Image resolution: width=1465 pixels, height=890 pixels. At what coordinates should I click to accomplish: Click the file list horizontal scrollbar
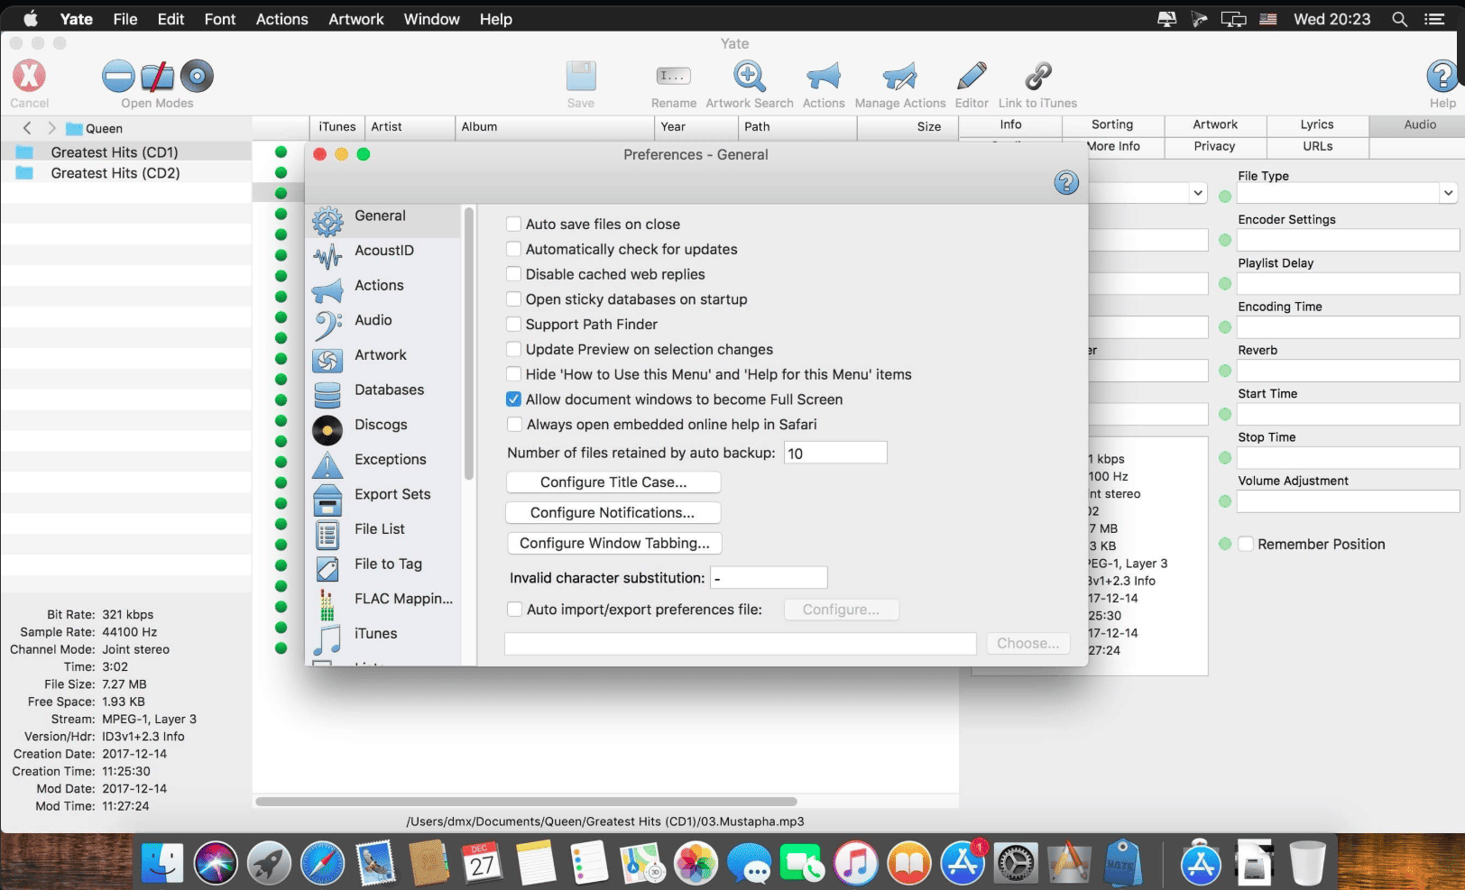[x=526, y=802]
